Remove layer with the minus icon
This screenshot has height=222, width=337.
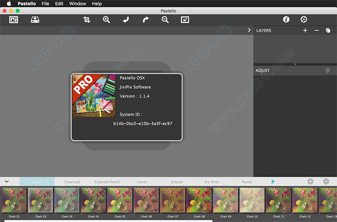tap(317, 30)
